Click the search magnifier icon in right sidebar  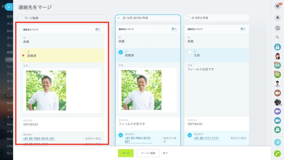(277, 37)
